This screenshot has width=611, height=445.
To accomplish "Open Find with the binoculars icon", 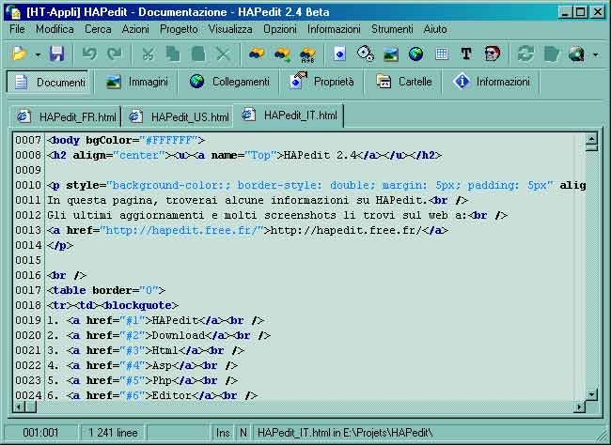I will 257,54.
